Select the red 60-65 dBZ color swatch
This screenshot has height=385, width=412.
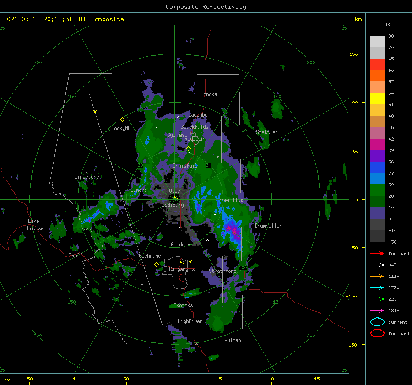[377, 65]
